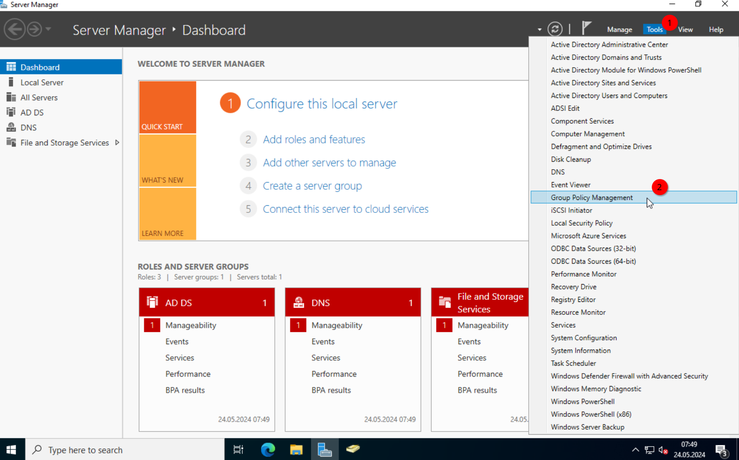Click the AD DS role tile header
The width and height of the screenshot is (739, 460).
tap(207, 302)
